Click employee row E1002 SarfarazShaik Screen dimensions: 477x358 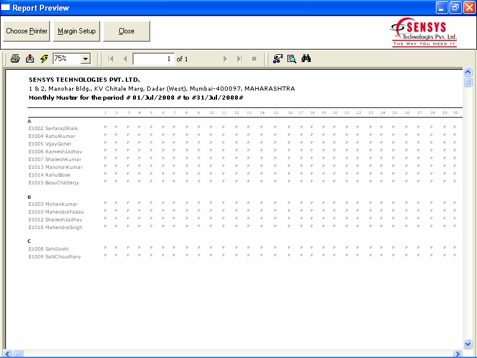(53, 128)
